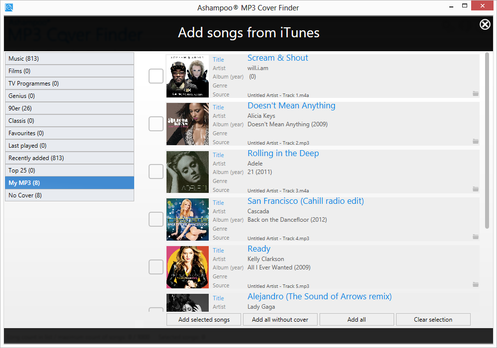Screen dimensions: 497x348
Task: Click the Ashampoo app icon in title bar
Action: coord(9,7)
